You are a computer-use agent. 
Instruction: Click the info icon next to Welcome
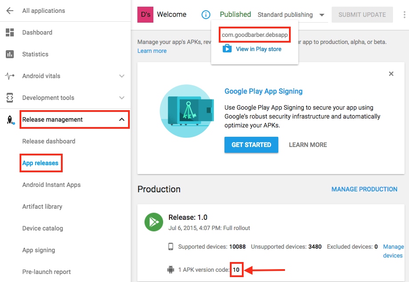tap(206, 15)
